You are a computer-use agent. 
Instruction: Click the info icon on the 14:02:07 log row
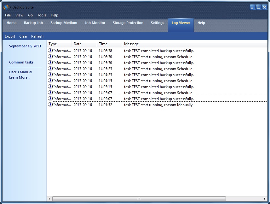[50, 99]
